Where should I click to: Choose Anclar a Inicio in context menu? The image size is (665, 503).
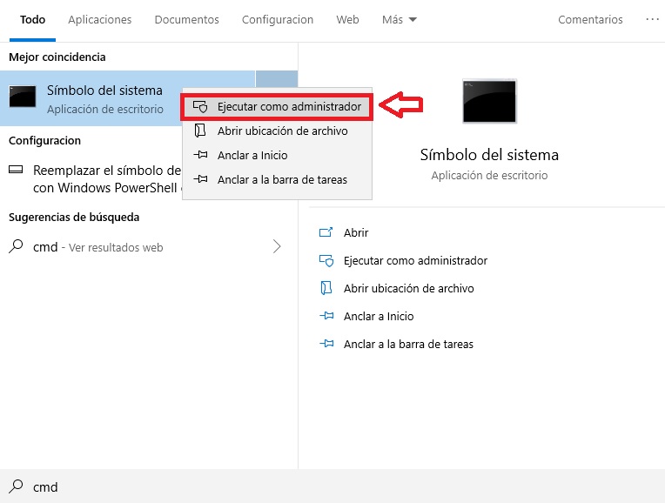tap(278, 155)
